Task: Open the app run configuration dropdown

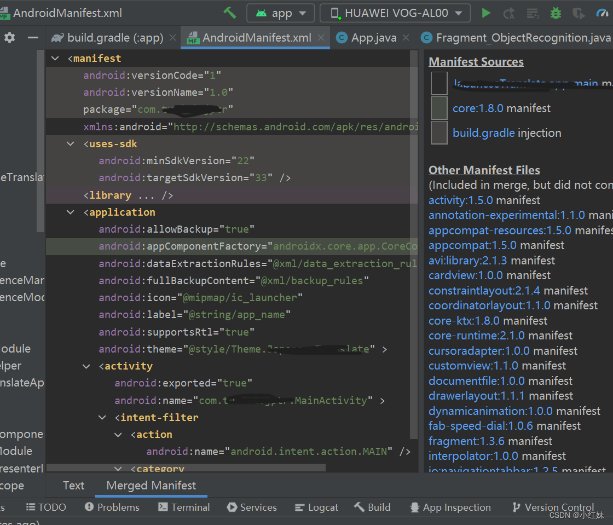Action: click(x=281, y=13)
